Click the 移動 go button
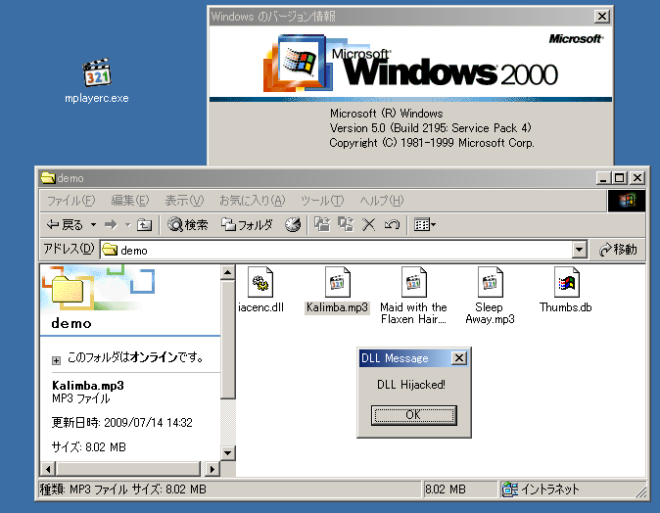660x513 pixels. [x=618, y=250]
